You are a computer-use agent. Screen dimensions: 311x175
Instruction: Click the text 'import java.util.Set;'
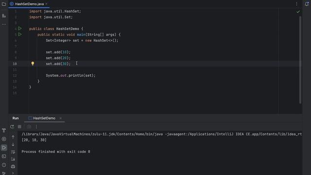tap(51, 17)
